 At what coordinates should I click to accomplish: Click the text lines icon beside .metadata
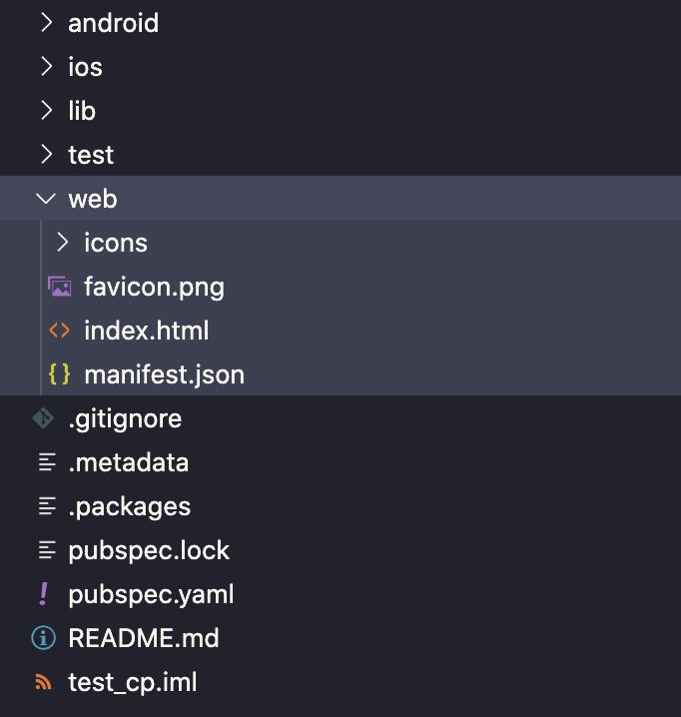pyautogui.click(x=46, y=462)
